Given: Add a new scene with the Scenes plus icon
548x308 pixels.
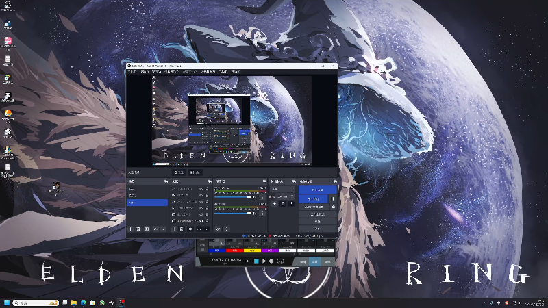Looking at the screenshot, I should click(130, 229).
